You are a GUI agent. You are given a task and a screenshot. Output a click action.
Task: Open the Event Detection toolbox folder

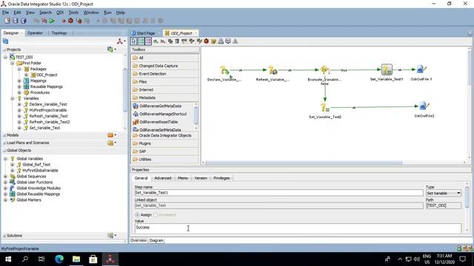click(x=165, y=74)
